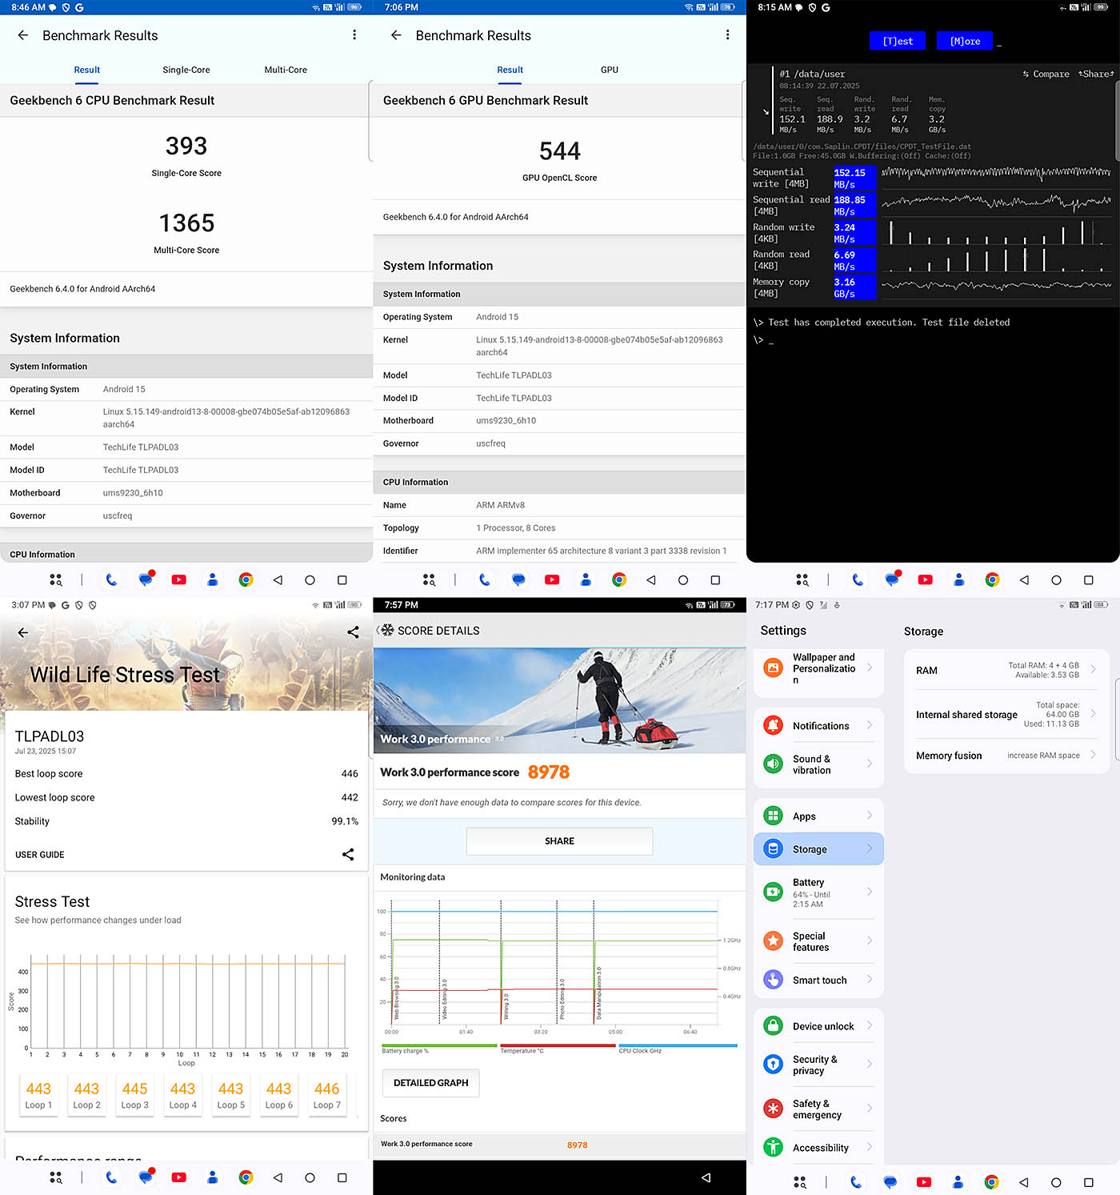The height and width of the screenshot is (1195, 1120).
Task: Select Loop 3 score card 445
Action: (134, 1095)
